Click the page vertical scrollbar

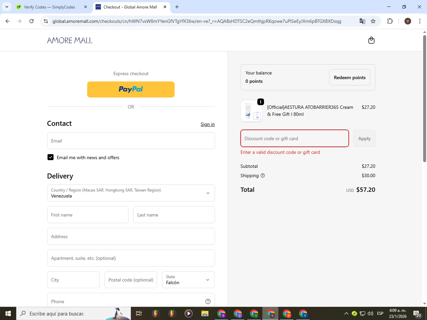pyautogui.click(x=424, y=98)
